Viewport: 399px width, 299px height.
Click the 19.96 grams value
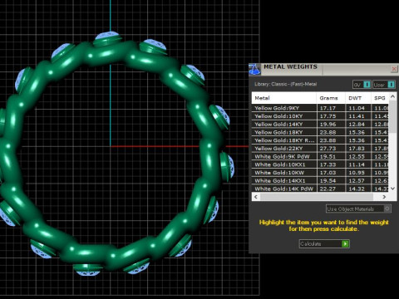coord(328,124)
